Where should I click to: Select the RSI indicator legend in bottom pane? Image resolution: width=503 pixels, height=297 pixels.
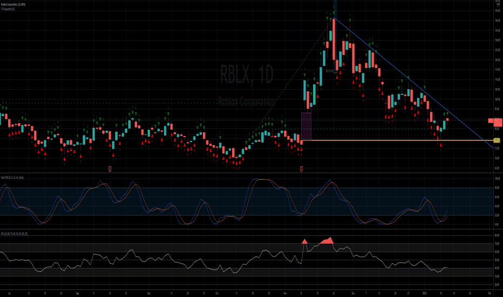point(14,234)
